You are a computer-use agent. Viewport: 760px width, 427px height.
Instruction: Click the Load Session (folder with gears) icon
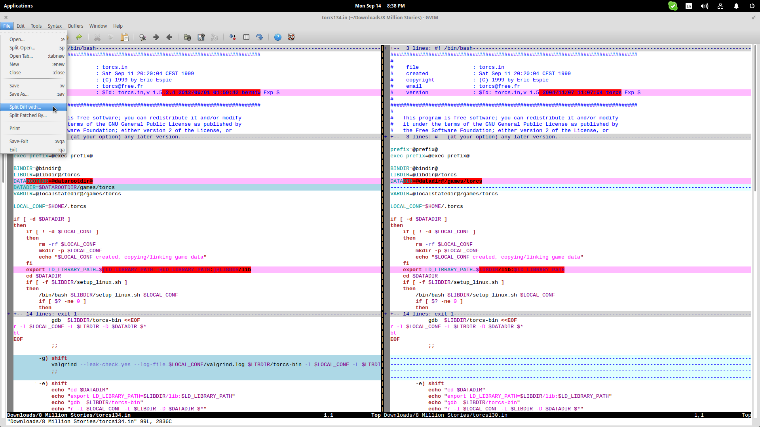[x=187, y=37]
